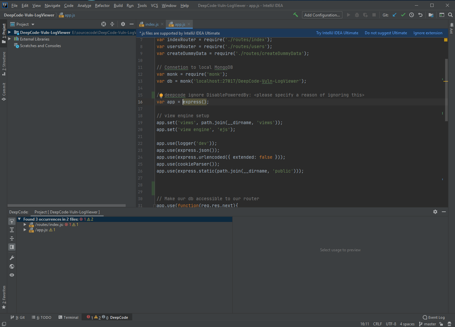Click the Run green arrow icon
The width and height of the screenshot is (455, 327).
(348, 15)
